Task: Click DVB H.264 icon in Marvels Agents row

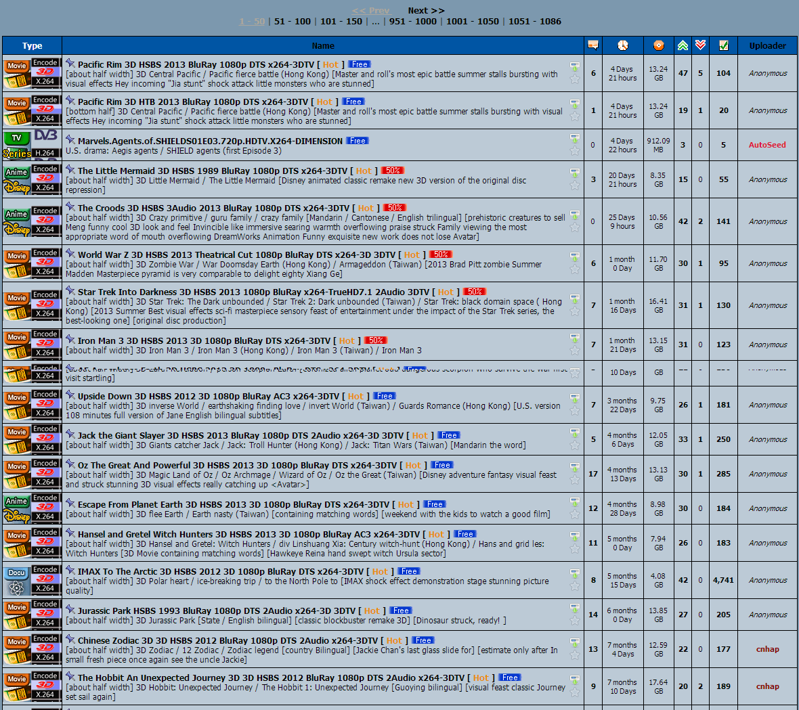Action: 46,145
